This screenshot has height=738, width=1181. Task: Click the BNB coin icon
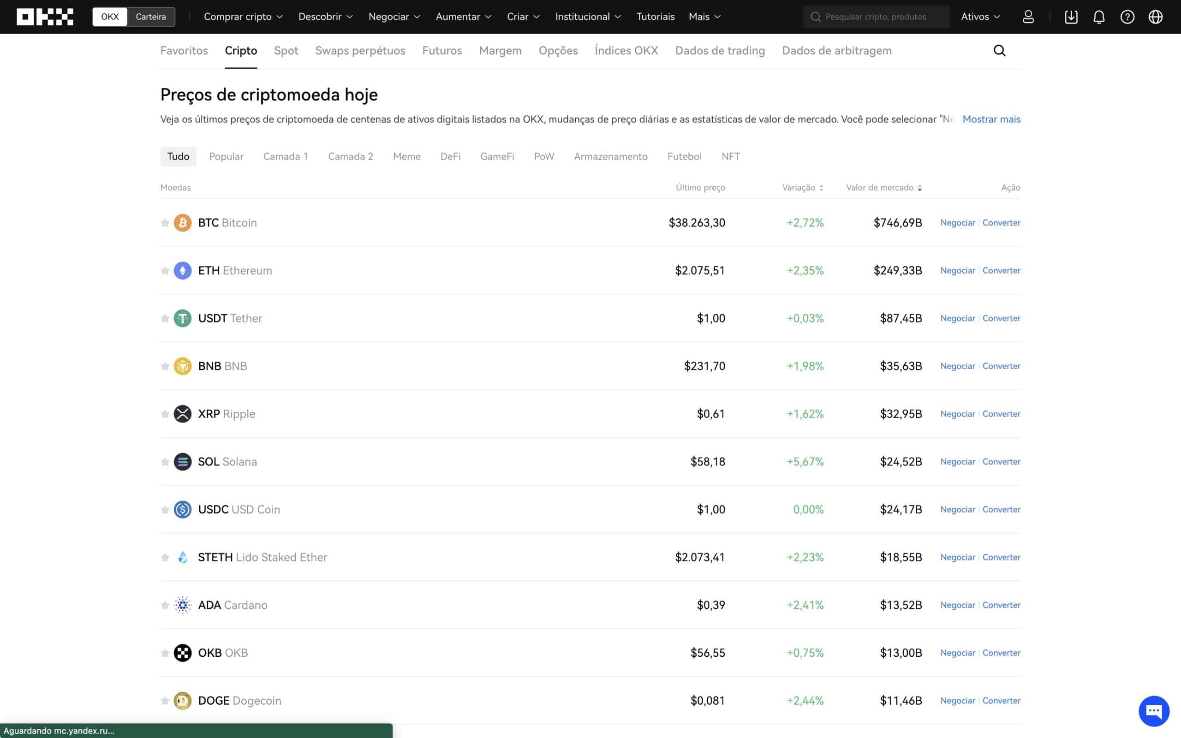(x=183, y=366)
